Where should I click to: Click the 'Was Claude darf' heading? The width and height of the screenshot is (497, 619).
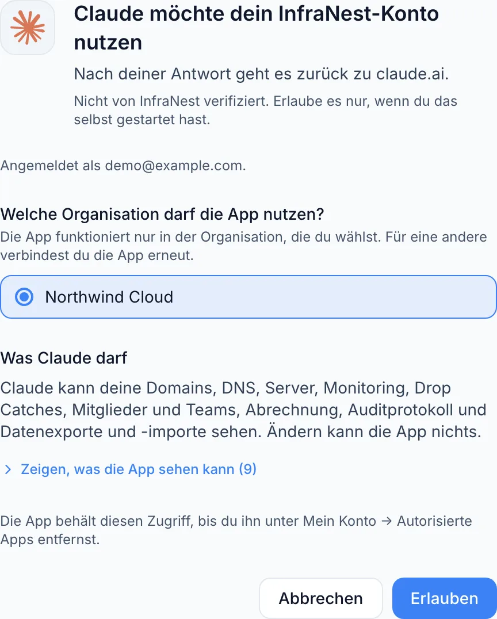64,358
